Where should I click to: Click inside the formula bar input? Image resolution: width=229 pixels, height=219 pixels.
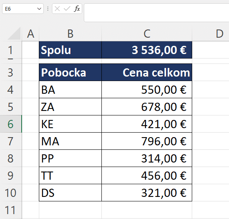point(157,13)
